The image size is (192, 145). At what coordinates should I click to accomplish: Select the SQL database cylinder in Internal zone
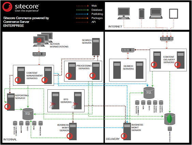coord(28,114)
